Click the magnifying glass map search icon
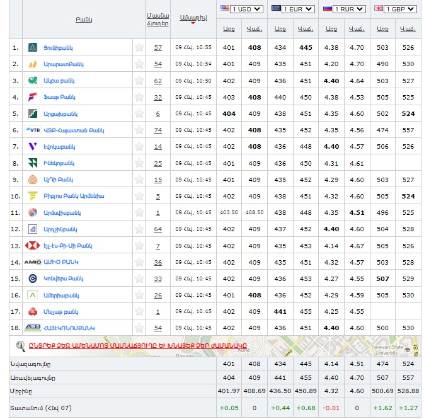The image size is (424, 419). (21, 345)
